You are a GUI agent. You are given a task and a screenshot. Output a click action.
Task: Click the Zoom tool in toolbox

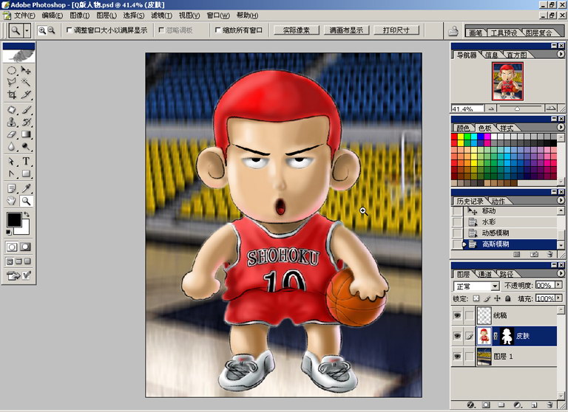coord(26,201)
